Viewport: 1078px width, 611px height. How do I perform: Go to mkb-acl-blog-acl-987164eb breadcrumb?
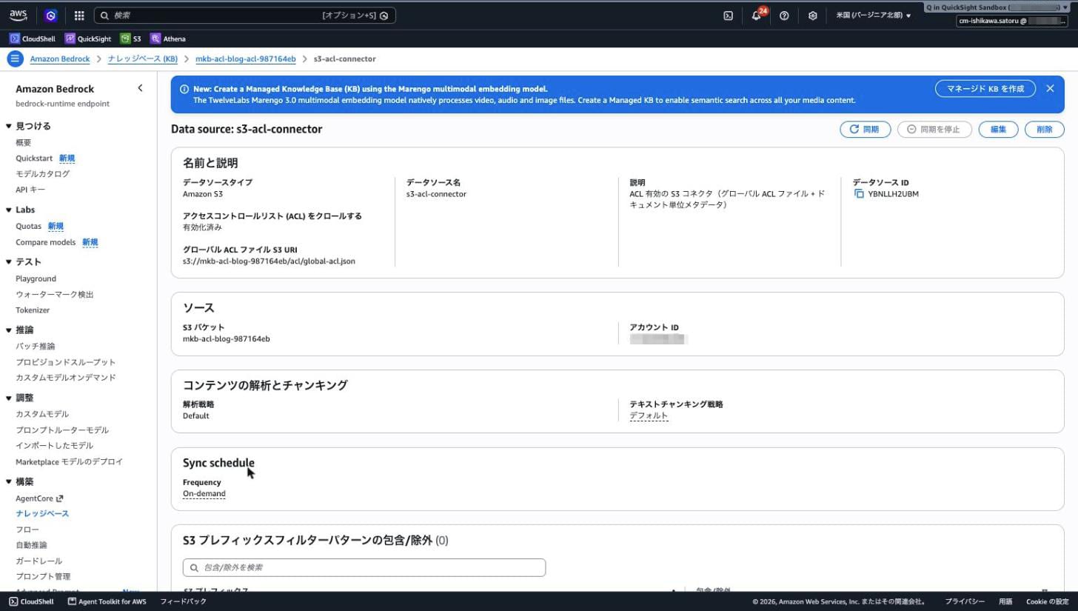[246, 59]
